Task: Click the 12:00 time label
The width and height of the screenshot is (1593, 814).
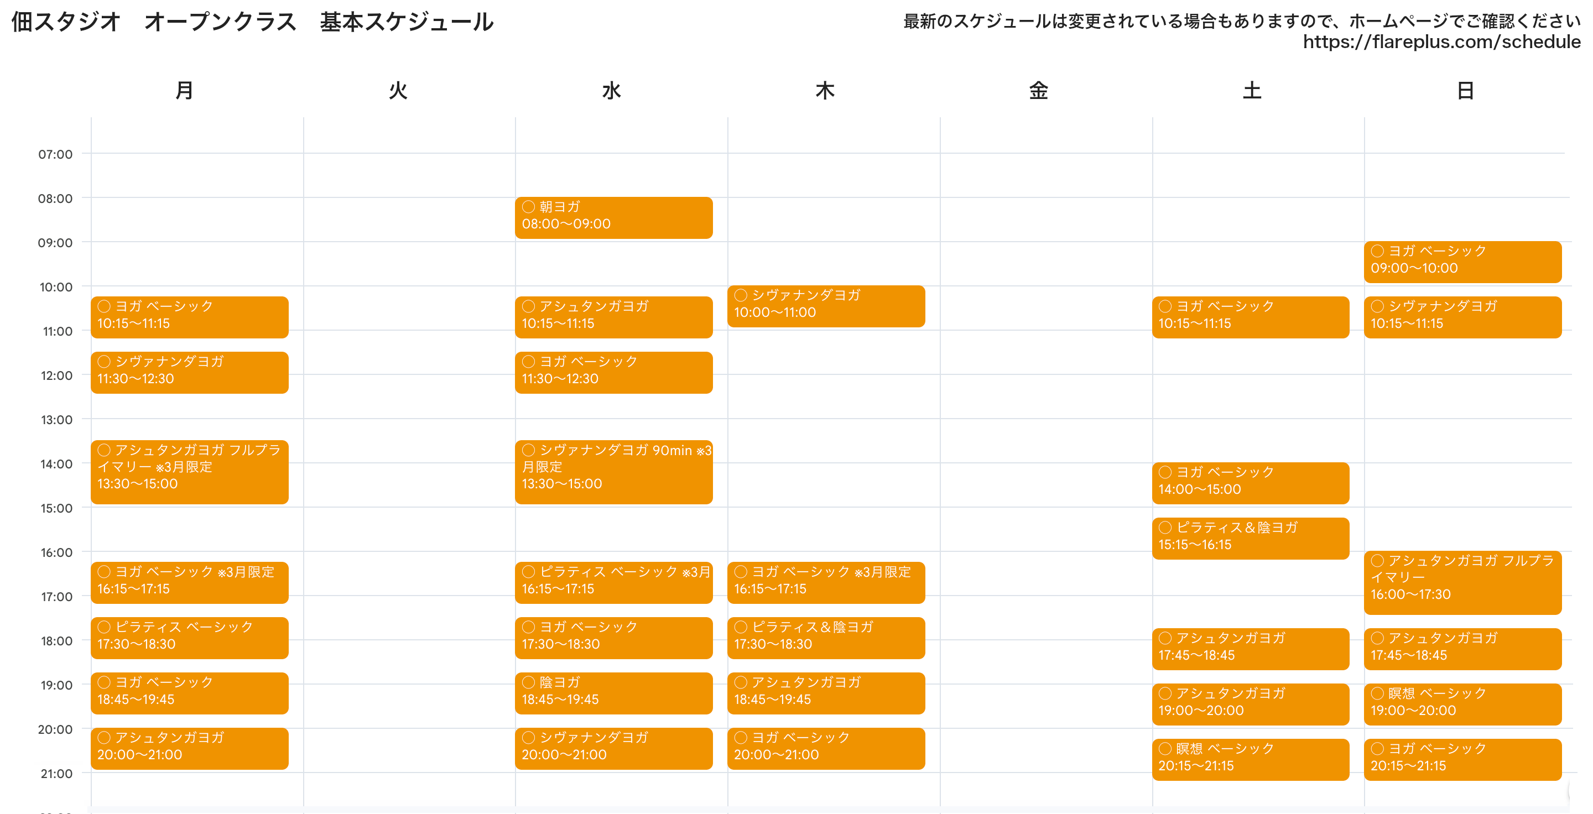Action: [56, 375]
